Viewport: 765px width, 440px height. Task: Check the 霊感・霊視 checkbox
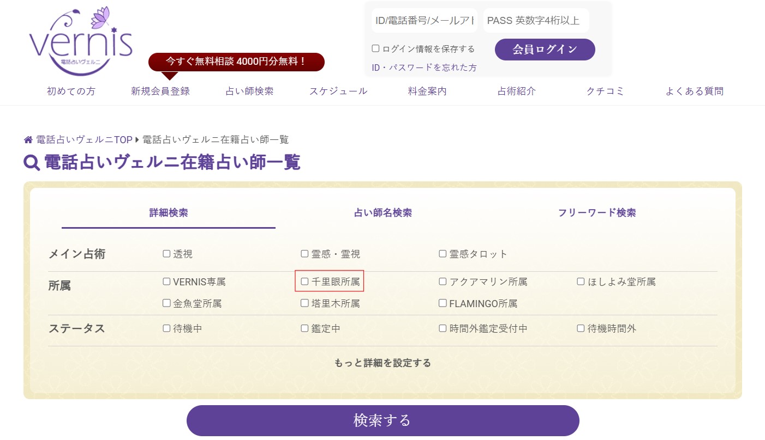pos(304,253)
